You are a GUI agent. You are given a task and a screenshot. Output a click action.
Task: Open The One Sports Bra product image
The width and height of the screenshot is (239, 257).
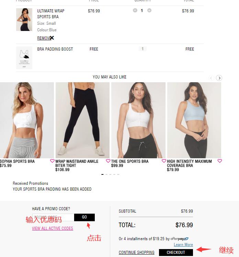[x=138, y=120]
